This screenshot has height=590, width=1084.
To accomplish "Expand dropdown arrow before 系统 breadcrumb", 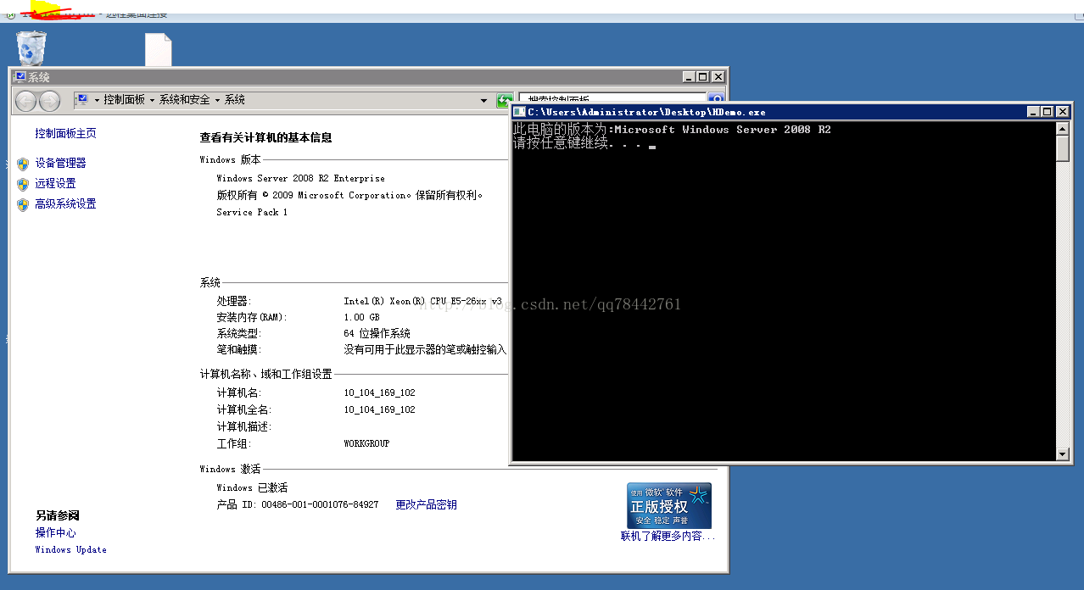I will (x=217, y=100).
